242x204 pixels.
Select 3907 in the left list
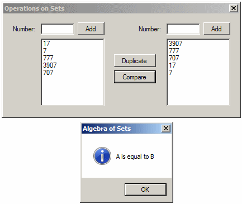point(50,65)
